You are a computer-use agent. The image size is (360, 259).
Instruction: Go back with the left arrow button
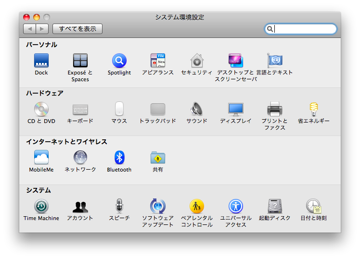point(29,29)
